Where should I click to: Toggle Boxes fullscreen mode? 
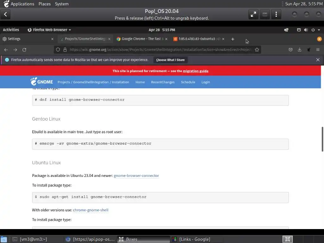click(x=253, y=14)
